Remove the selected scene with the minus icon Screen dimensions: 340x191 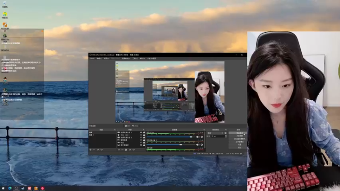[x=93, y=150]
